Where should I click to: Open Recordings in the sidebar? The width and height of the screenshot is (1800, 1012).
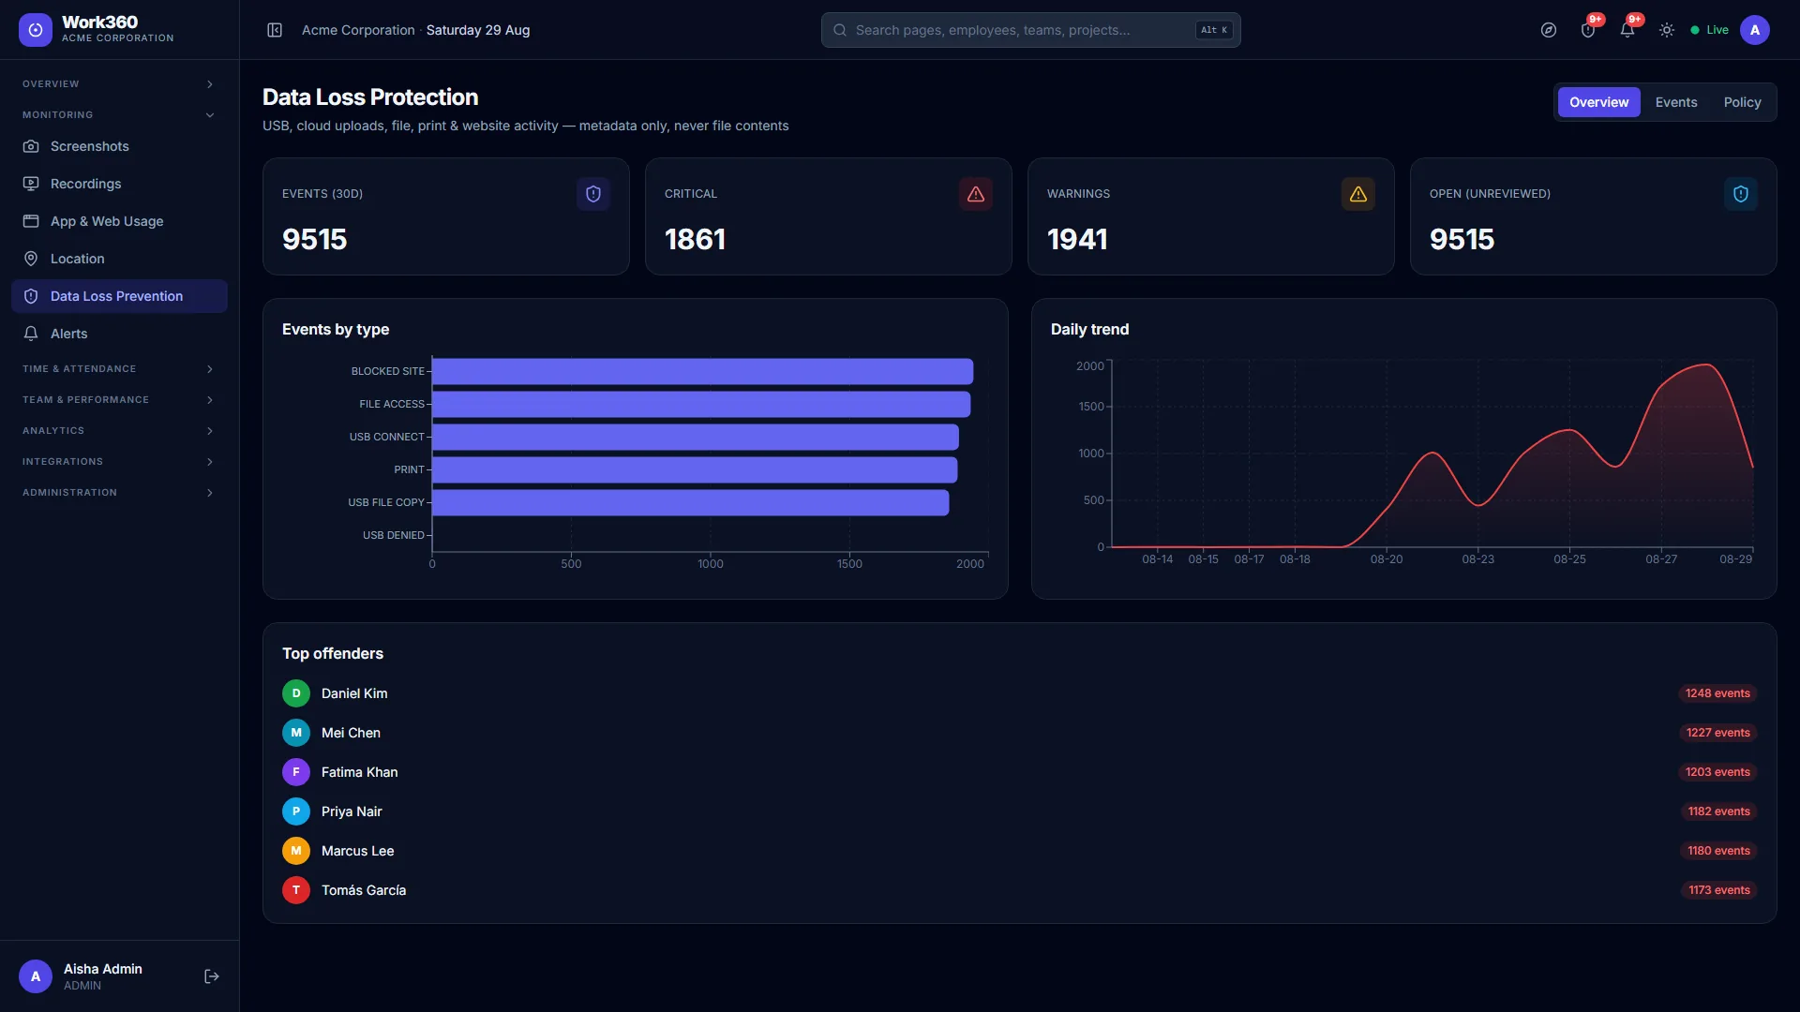pyautogui.click(x=119, y=184)
